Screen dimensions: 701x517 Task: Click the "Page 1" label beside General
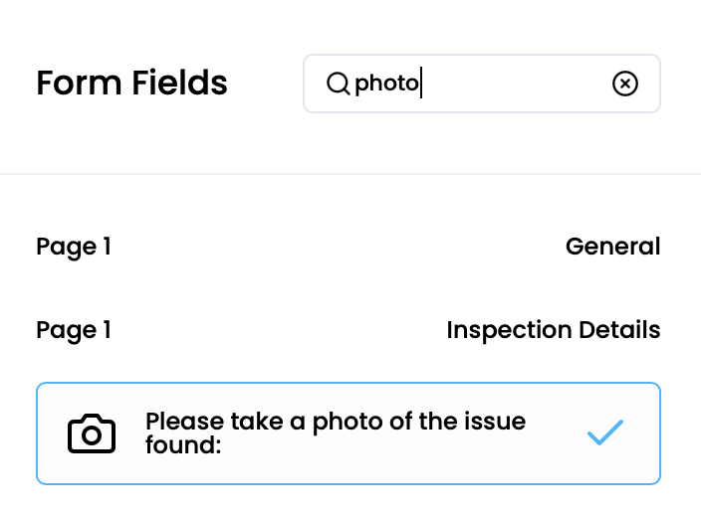[x=74, y=246]
